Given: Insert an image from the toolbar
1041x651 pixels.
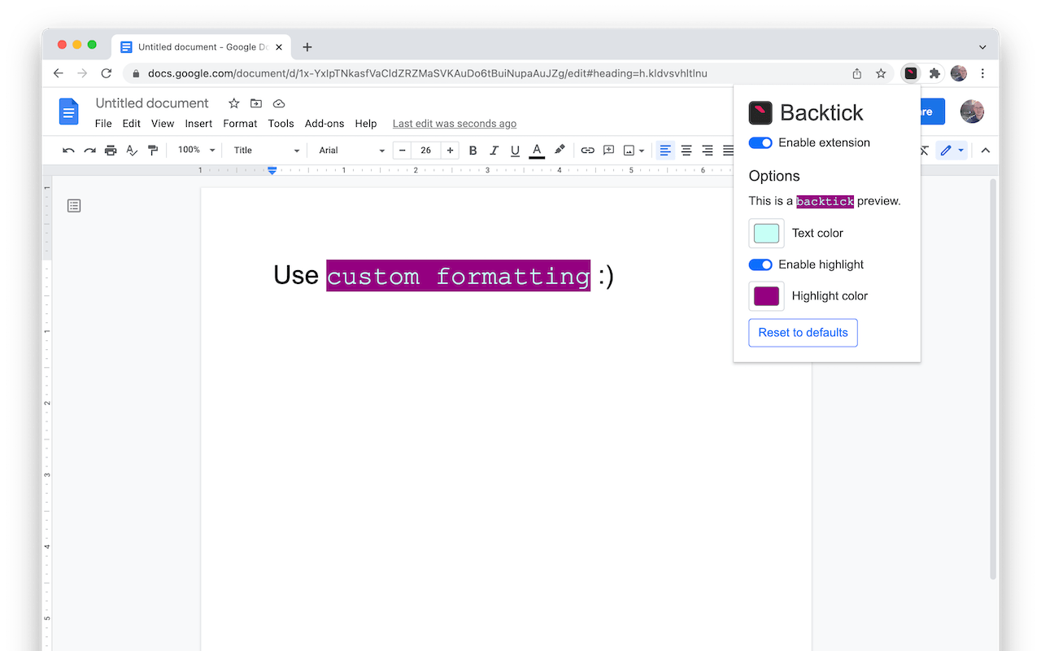Looking at the screenshot, I should point(629,151).
